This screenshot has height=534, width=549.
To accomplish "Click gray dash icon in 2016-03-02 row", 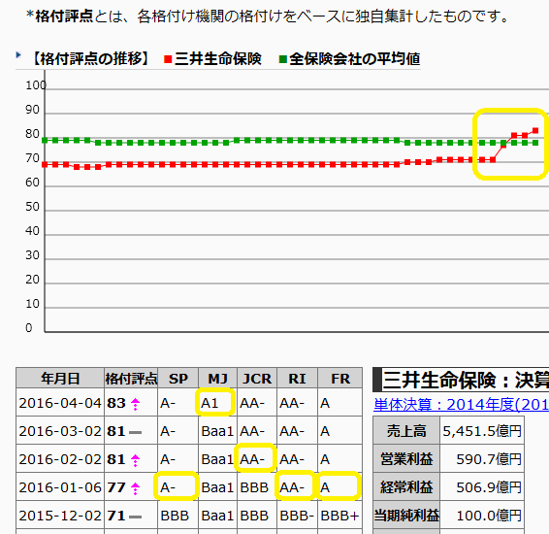I will pyautogui.click(x=135, y=432).
